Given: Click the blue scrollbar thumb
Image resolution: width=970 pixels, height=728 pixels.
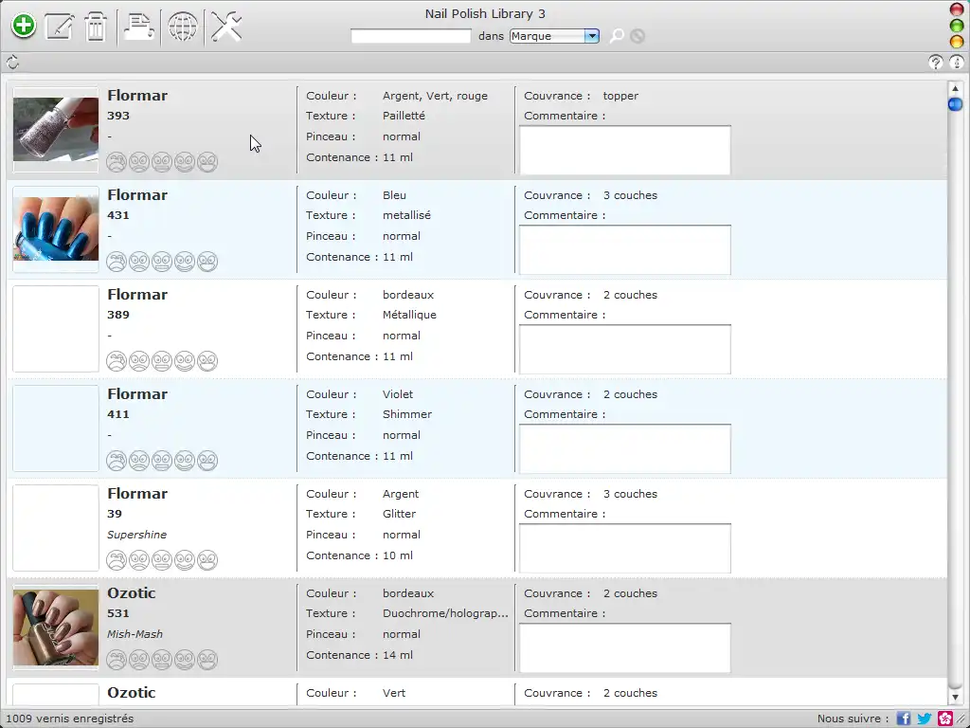Looking at the screenshot, I should point(955,104).
